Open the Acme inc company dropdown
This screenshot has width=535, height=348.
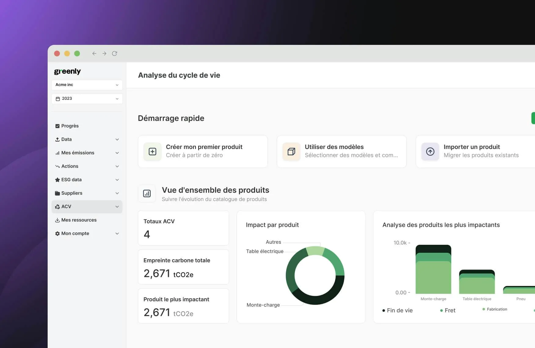(87, 85)
